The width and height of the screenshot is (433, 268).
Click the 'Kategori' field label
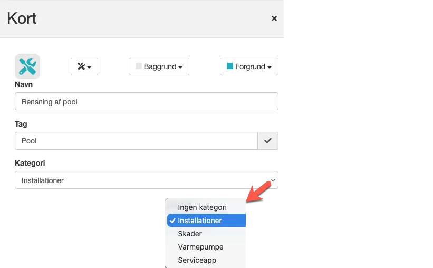(x=30, y=163)
